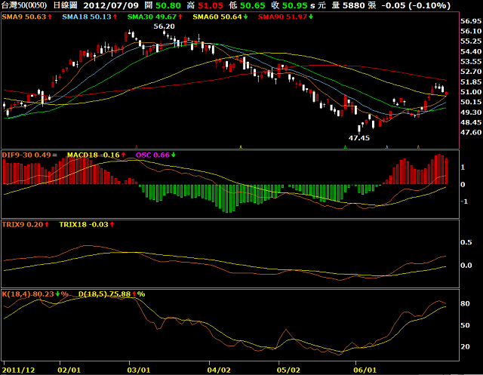Click the orange triangle marker below the price chart

(x=418, y=147)
